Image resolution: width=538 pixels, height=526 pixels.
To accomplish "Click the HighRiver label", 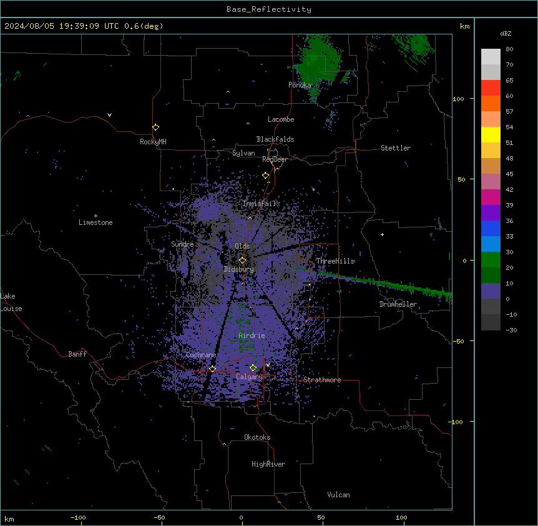I will tap(268, 464).
